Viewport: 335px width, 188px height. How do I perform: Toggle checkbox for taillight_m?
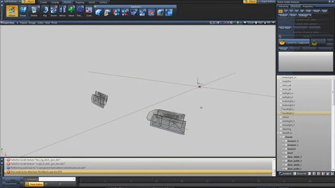tap(281, 93)
